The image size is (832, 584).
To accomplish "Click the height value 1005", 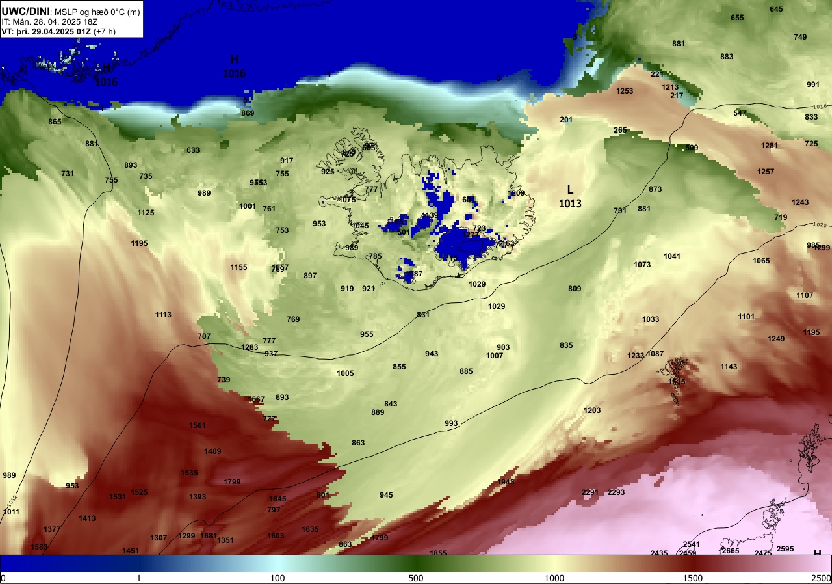I will (x=345, y=373).
